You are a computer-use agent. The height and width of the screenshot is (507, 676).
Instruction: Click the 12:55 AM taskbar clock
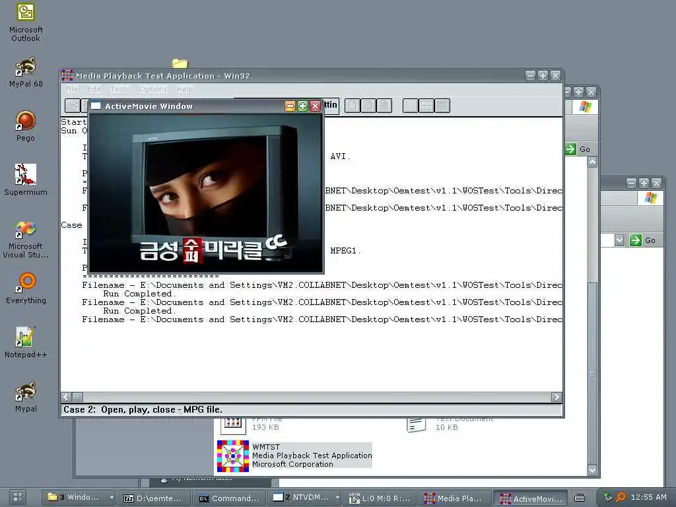(x=648, y=497)
